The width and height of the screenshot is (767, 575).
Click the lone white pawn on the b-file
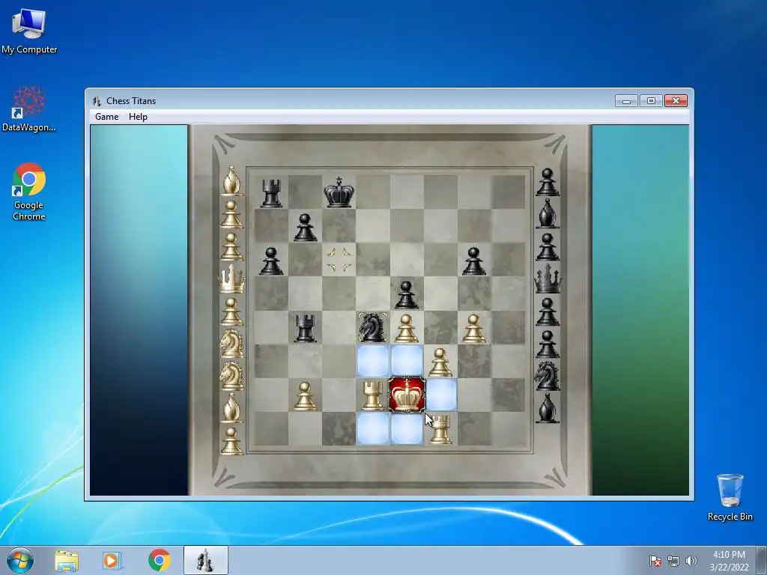point(305,396)
